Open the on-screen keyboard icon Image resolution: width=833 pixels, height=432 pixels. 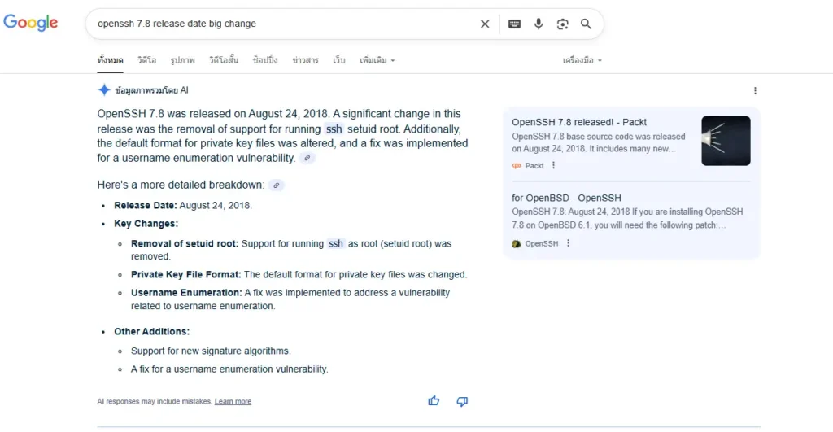[x=514, y=24]
